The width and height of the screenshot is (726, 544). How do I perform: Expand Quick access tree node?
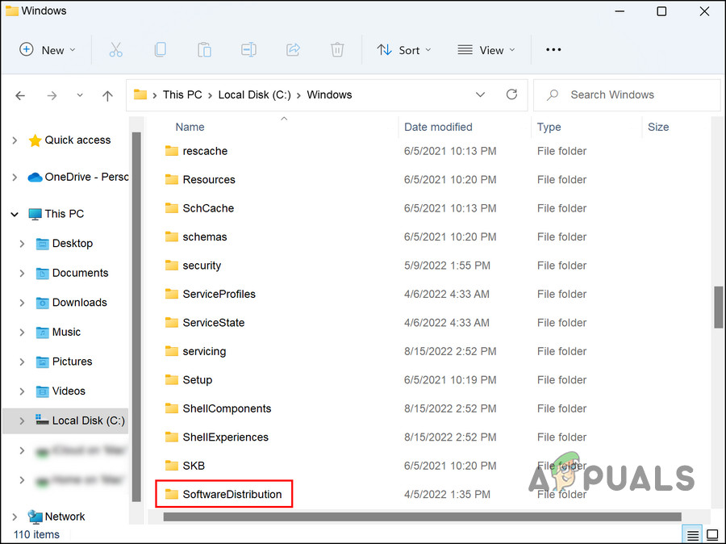pyautogui.click(x=15, y=140)
